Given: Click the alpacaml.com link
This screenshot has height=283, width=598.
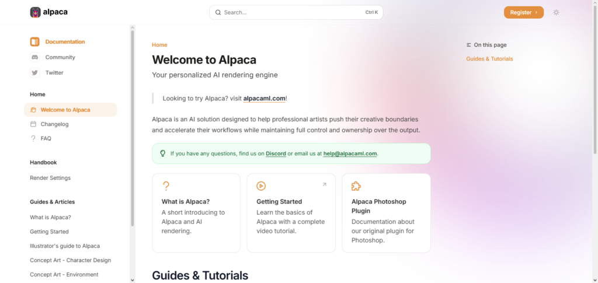Looking at the screenshot, I should tap(265, 98).
